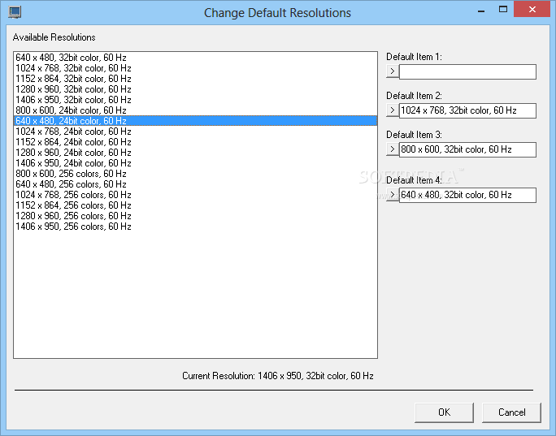Select 1024 x 768, 32bit color, 60 Hz

tap(195, 68)
